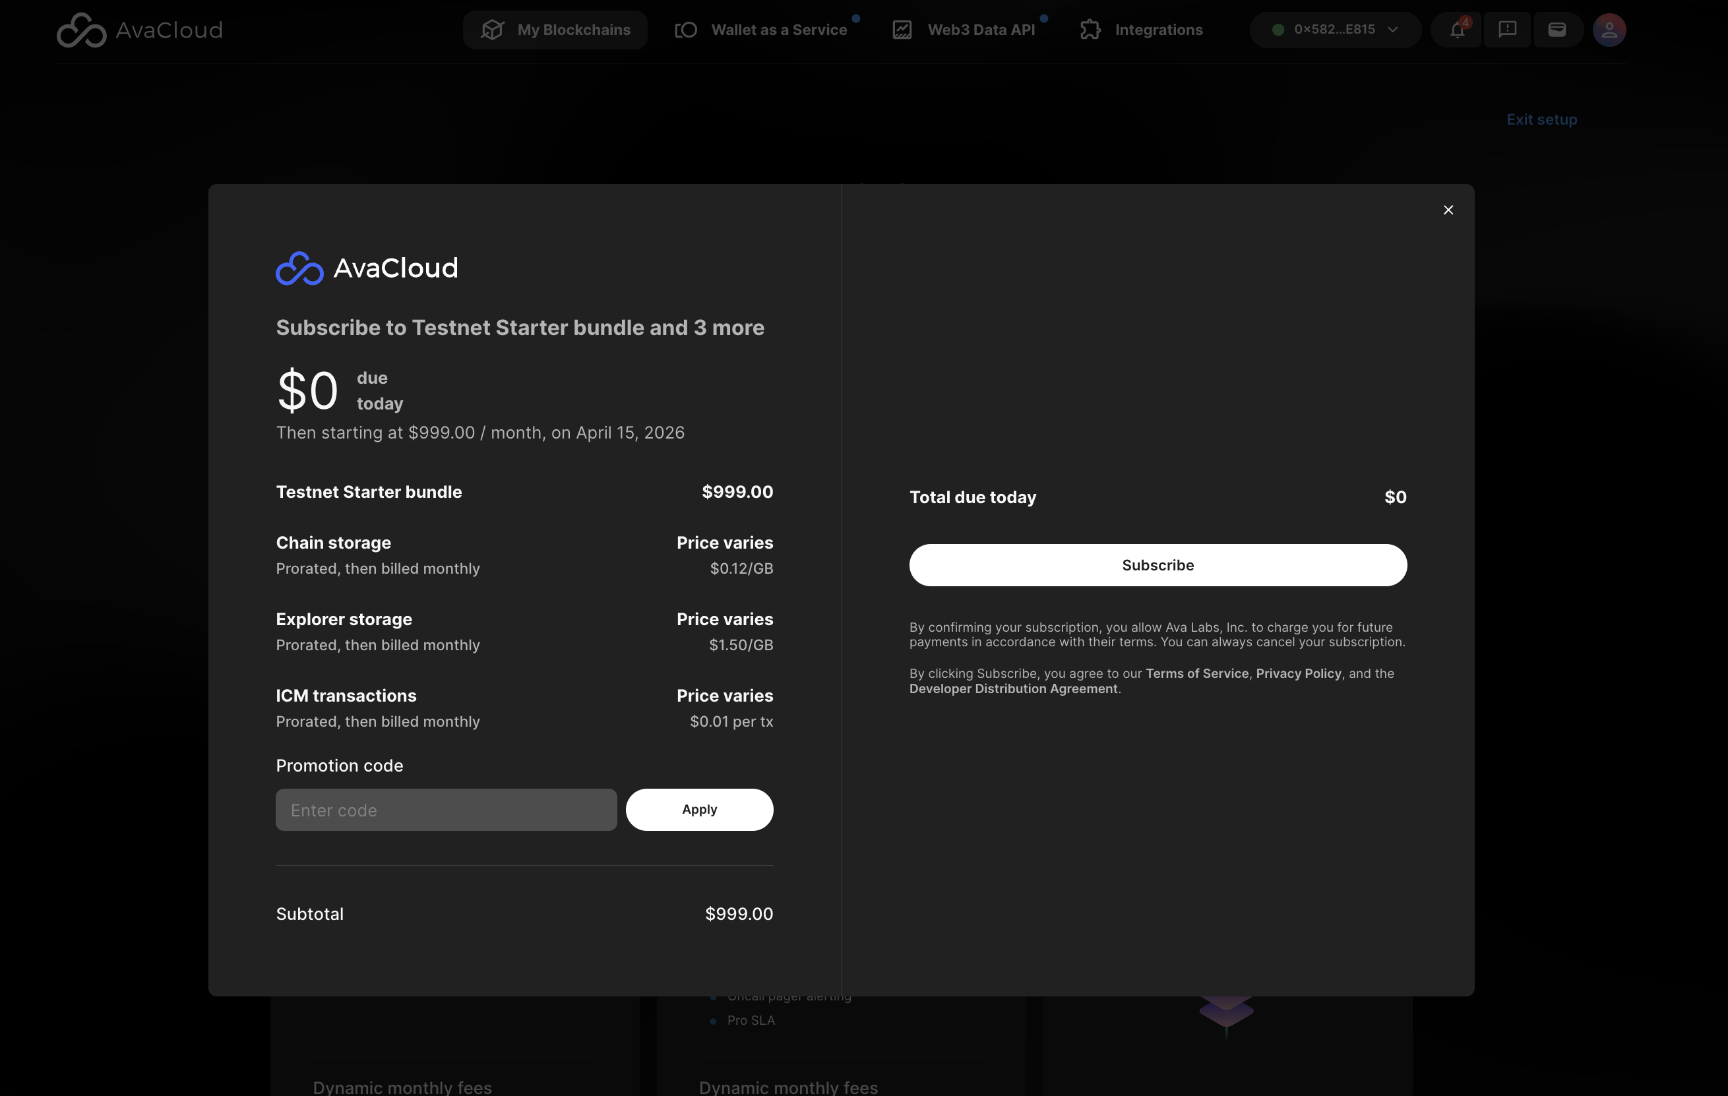
Task: Click the AvaCloud logo in header
Action: tap(139, 30)
